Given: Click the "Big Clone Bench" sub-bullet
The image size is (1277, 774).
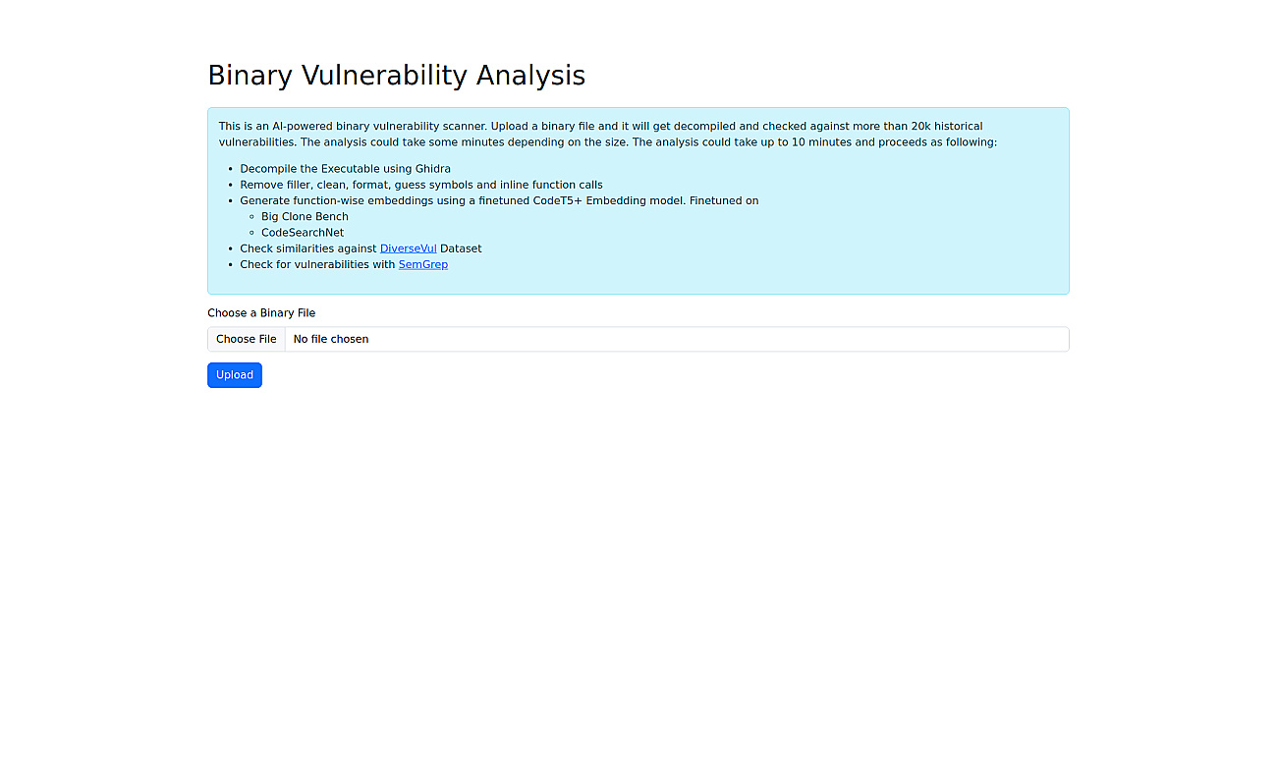Looking at the screenshot, I should point(305,216).
